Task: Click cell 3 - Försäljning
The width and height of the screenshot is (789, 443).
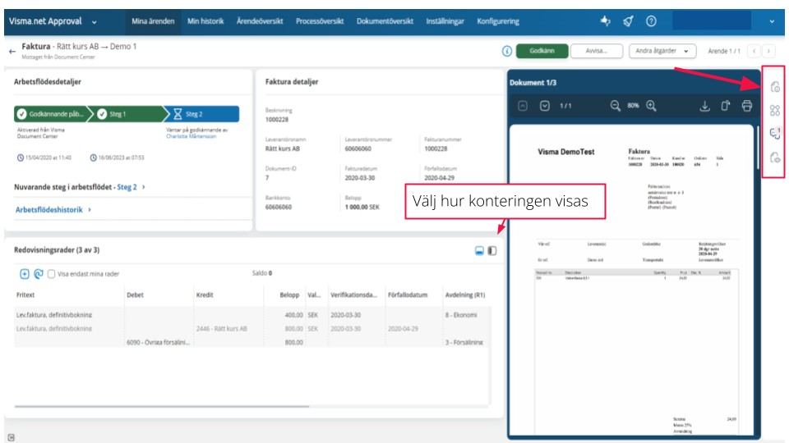Action: click(464, 342)
